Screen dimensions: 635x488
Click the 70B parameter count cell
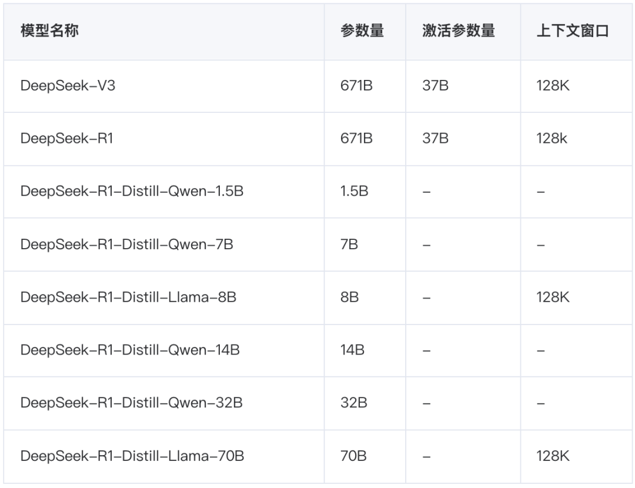[353, 456]
